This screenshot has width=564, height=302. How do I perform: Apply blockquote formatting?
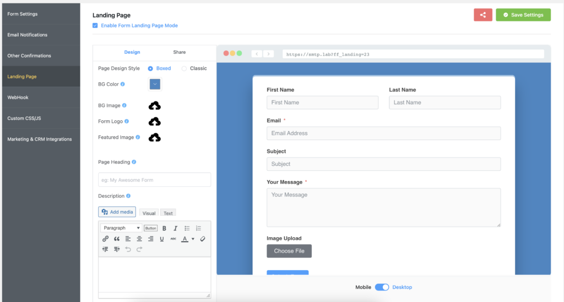click(x=117, y=238)
